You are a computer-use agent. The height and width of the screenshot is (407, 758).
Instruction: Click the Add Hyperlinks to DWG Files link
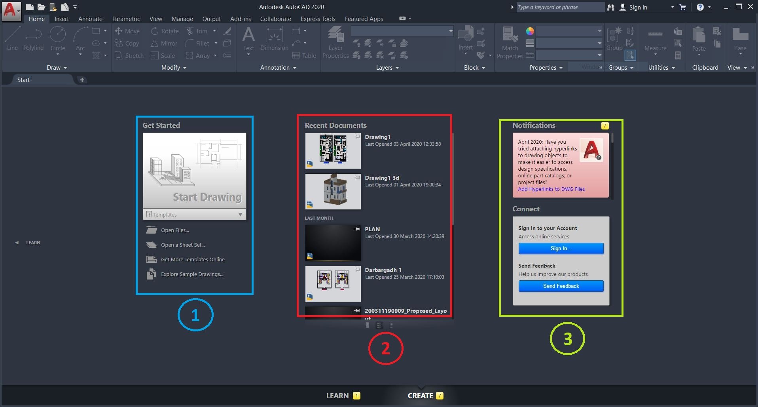(551, 189)
